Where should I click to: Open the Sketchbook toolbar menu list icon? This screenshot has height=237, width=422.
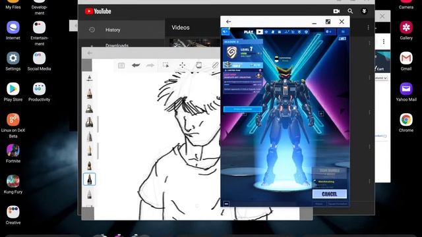(121, 65)
